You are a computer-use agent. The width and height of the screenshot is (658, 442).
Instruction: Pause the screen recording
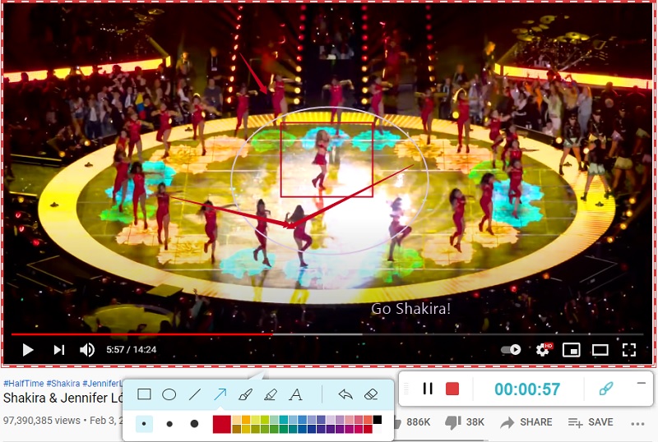(428, 389)
